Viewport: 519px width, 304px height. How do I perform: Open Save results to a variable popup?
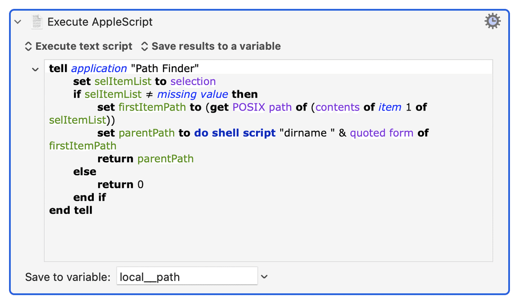(211, 46)
